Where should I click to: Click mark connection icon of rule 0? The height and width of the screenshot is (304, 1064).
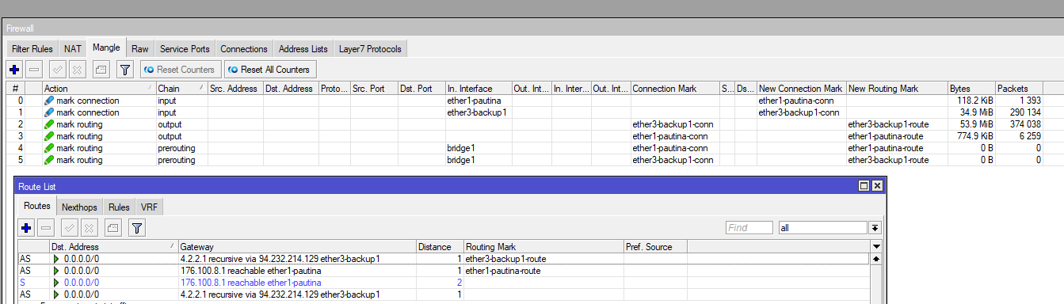click(49, 101)
